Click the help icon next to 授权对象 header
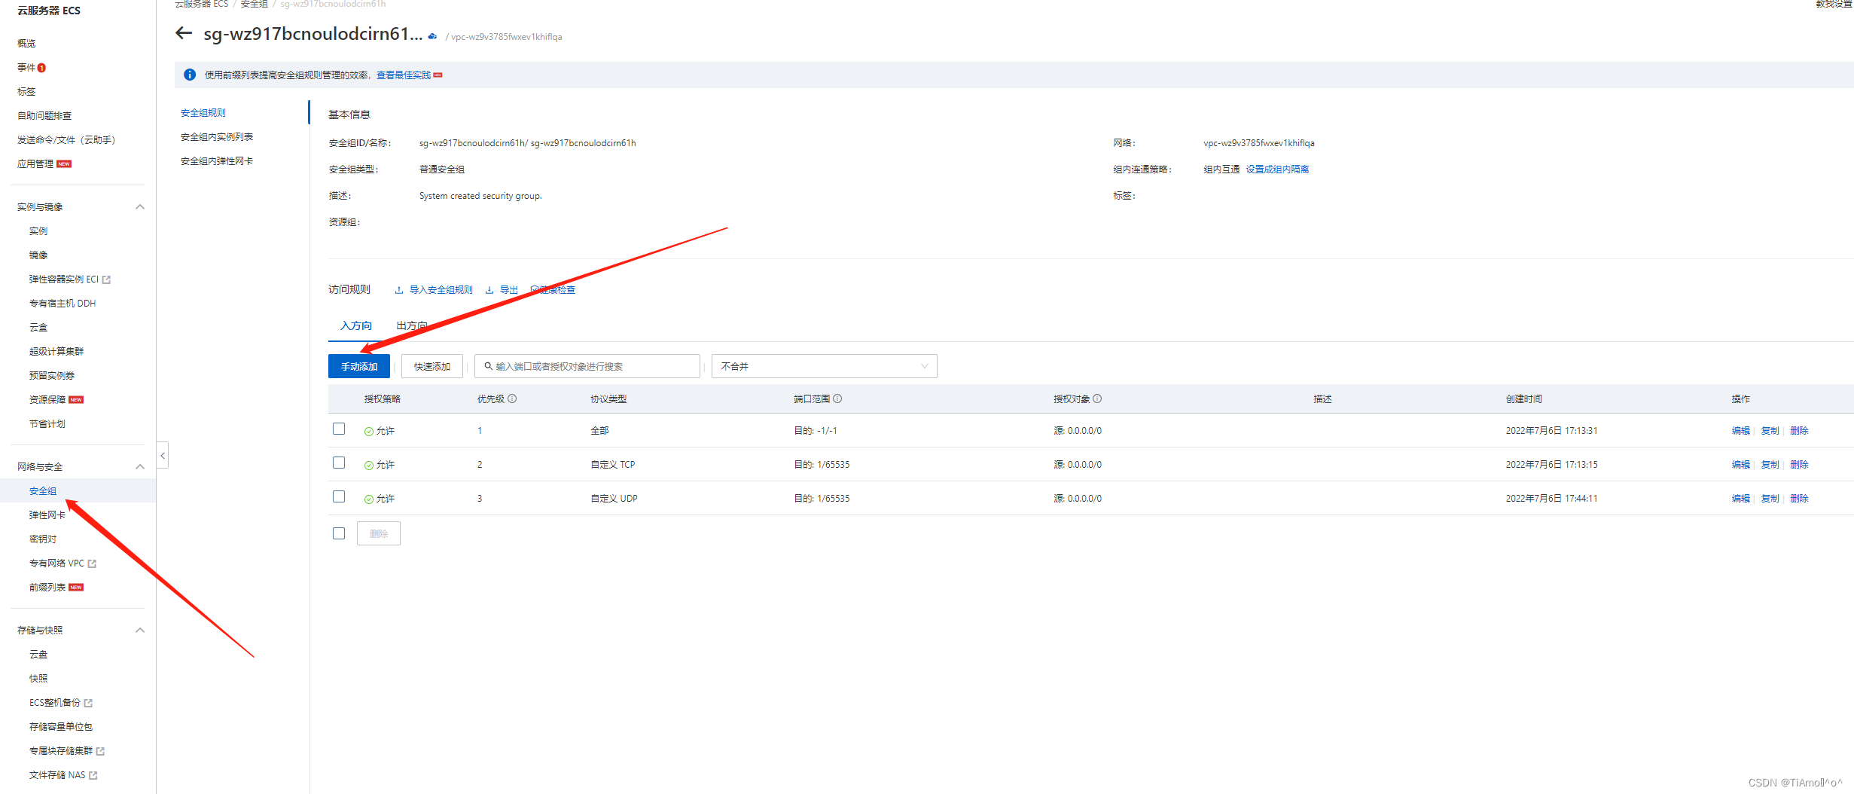1854x794 pixels. click(x=1097, y=399)
